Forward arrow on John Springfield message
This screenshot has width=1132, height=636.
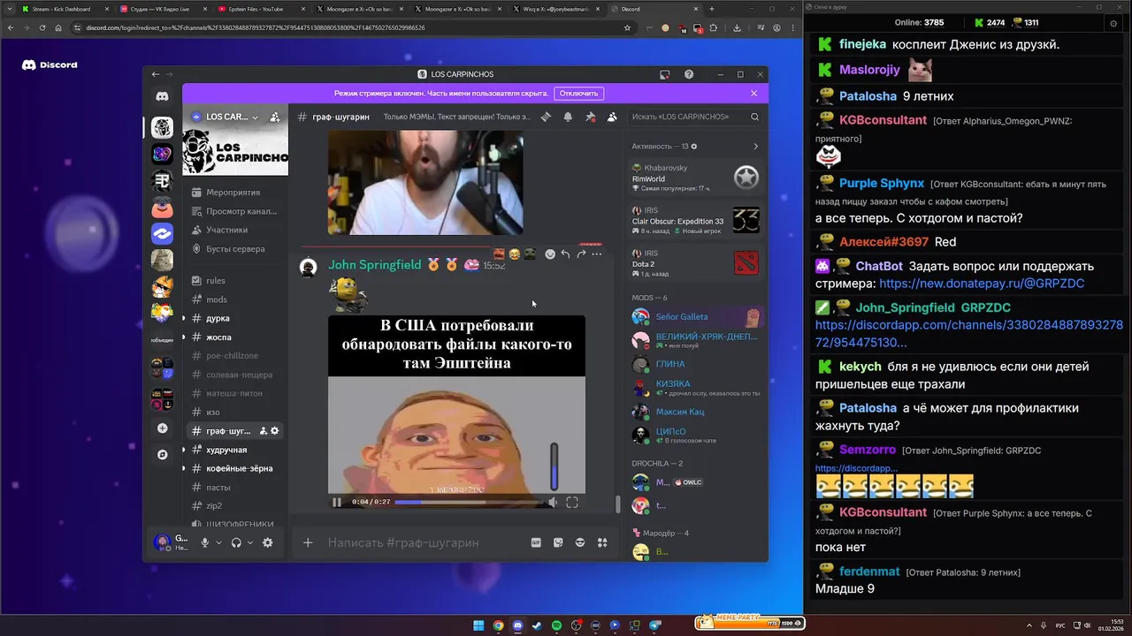click(x=581, y=254)
